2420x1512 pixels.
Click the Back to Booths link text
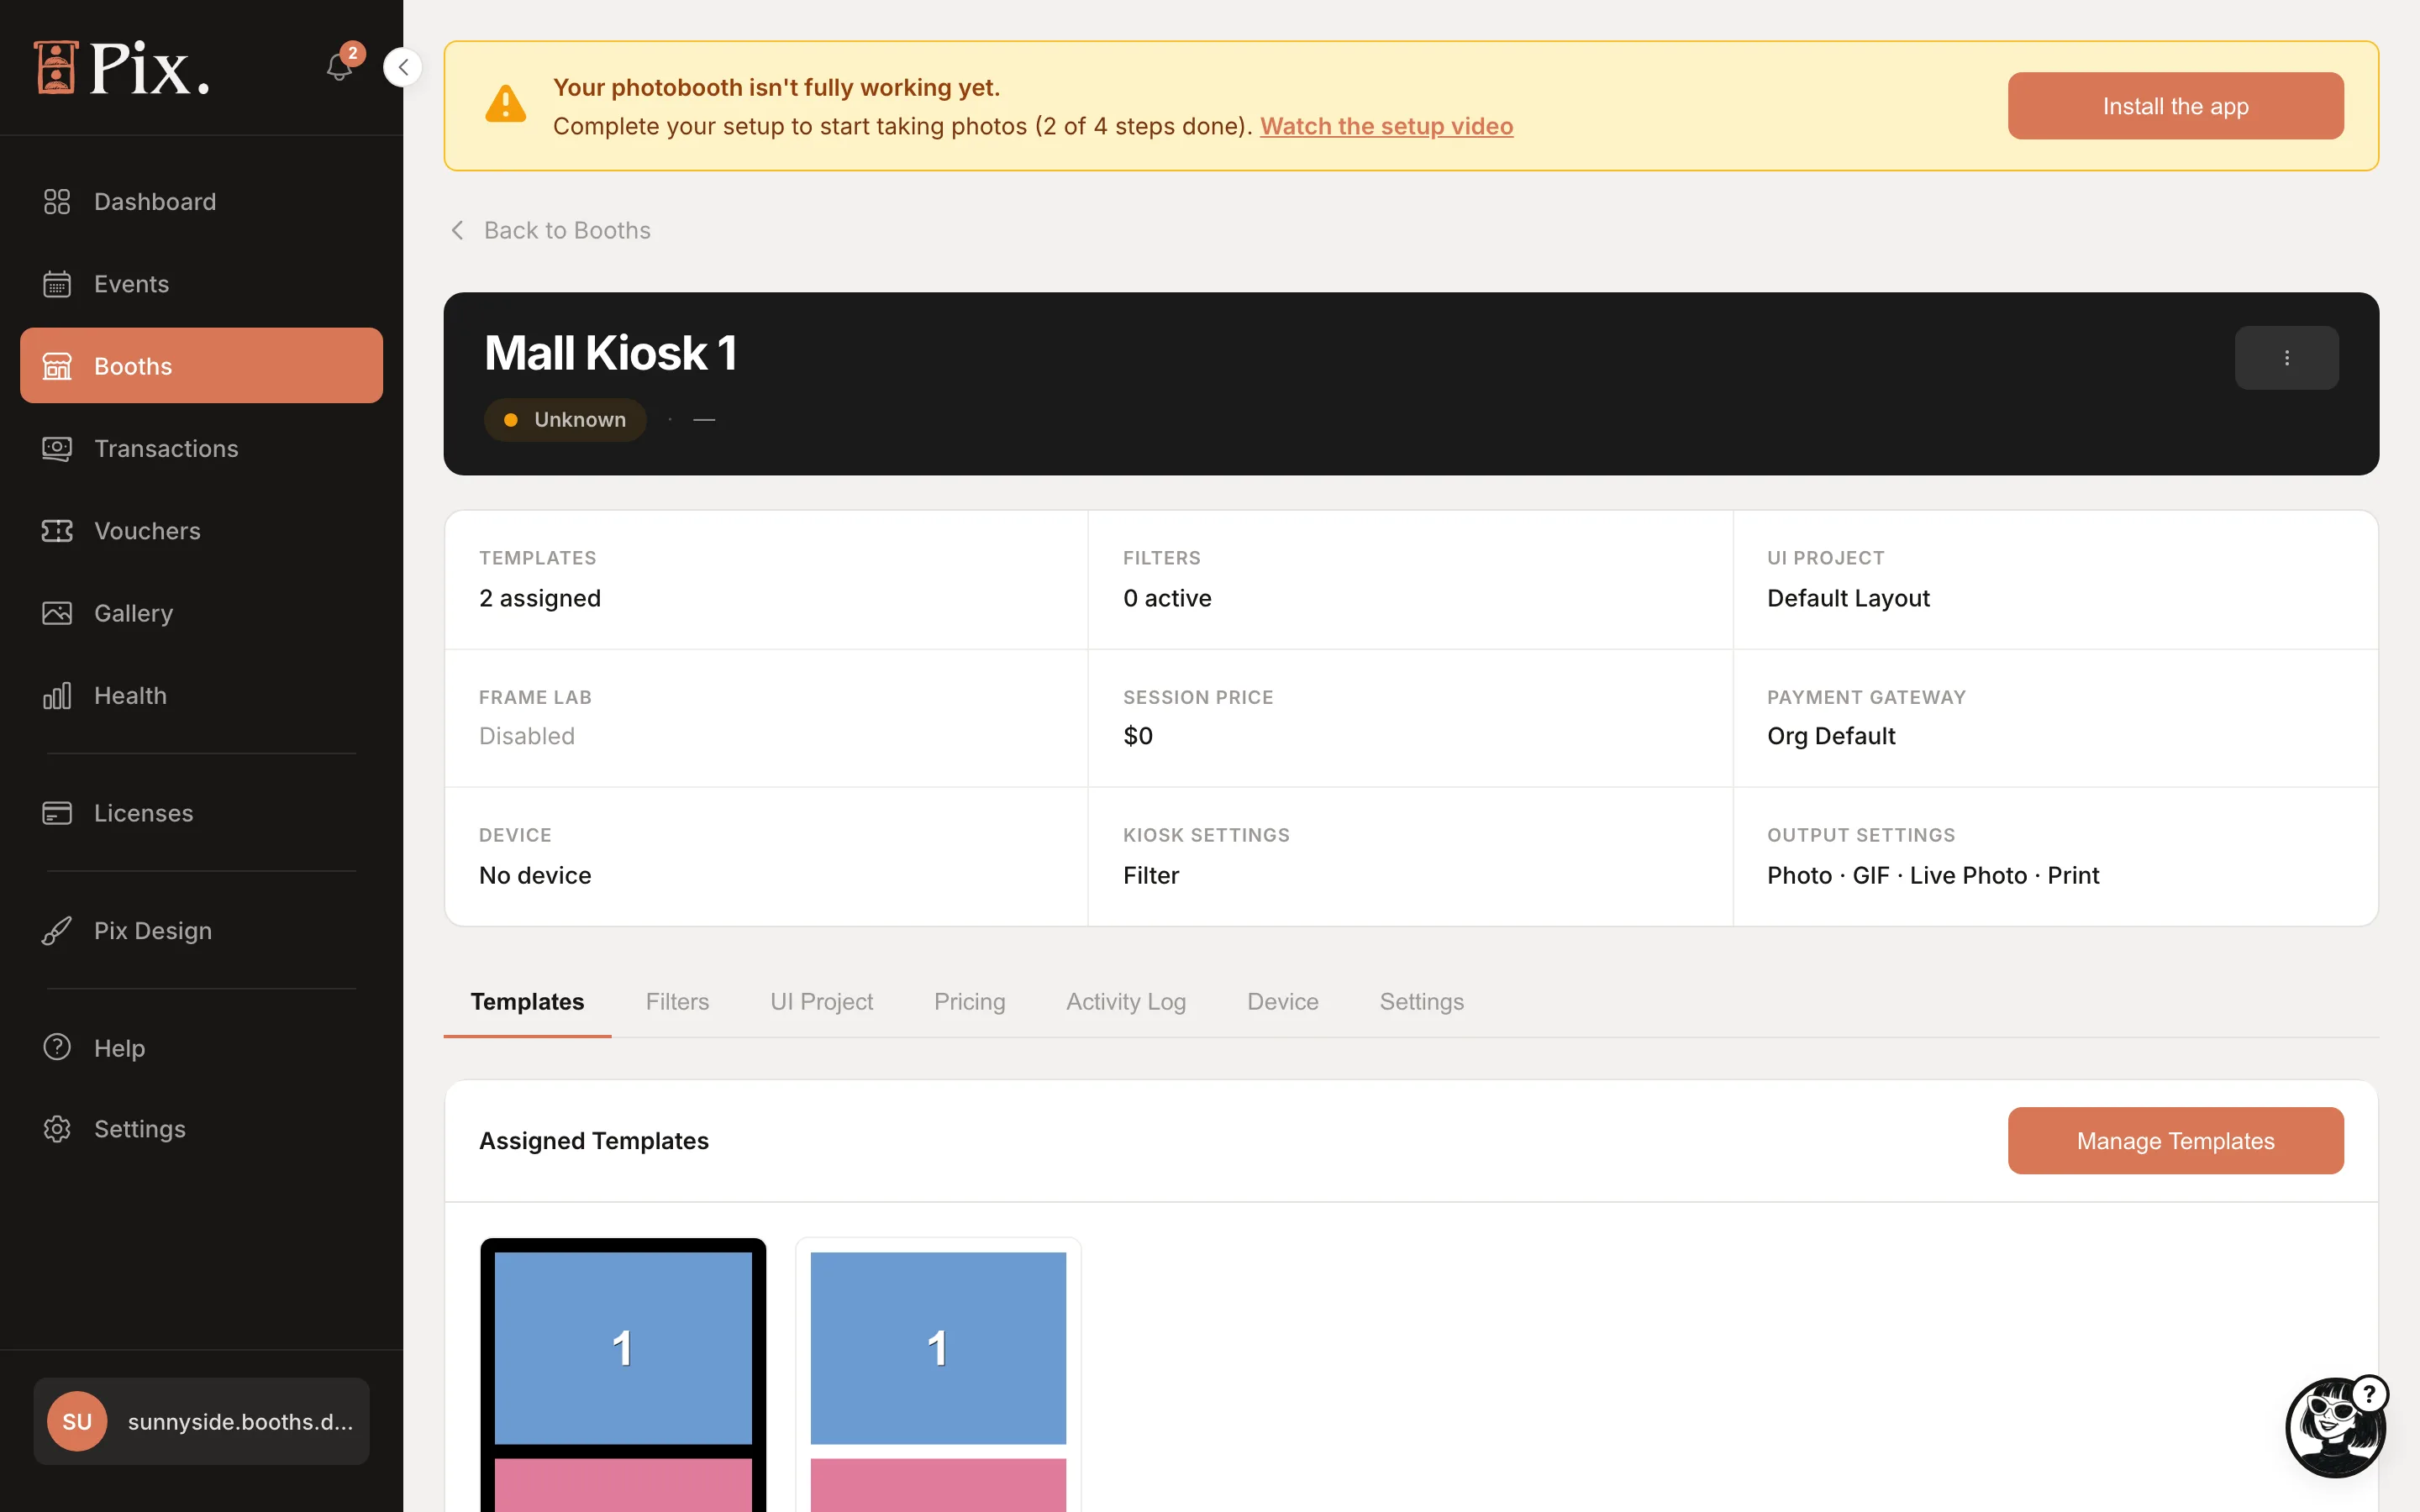point(567,230)
